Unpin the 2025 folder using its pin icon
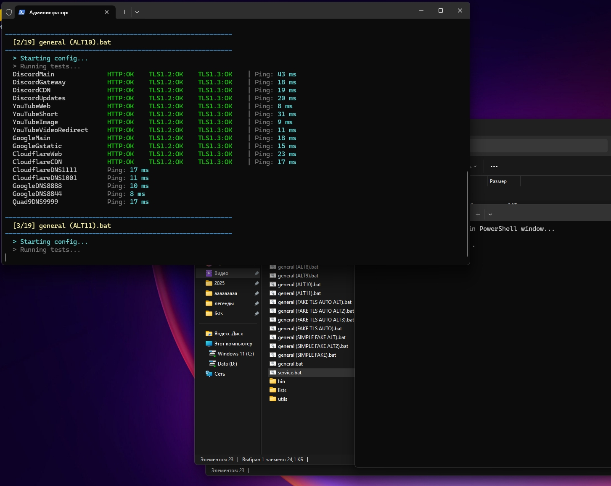 (257, 283)
